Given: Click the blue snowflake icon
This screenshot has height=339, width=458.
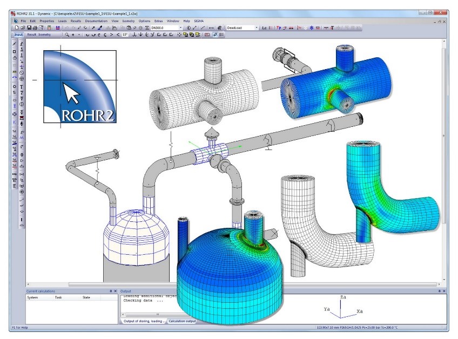Looking at the screenshot, I should 312,28.
